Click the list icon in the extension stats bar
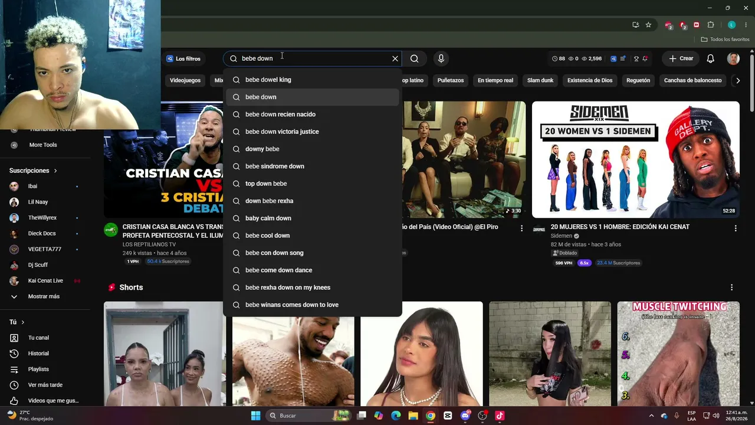 (623, 58)
